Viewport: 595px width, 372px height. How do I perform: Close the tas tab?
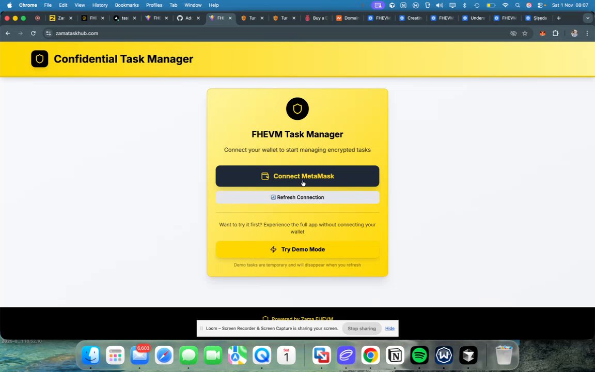pyautogui.click(x=134, y=18)
